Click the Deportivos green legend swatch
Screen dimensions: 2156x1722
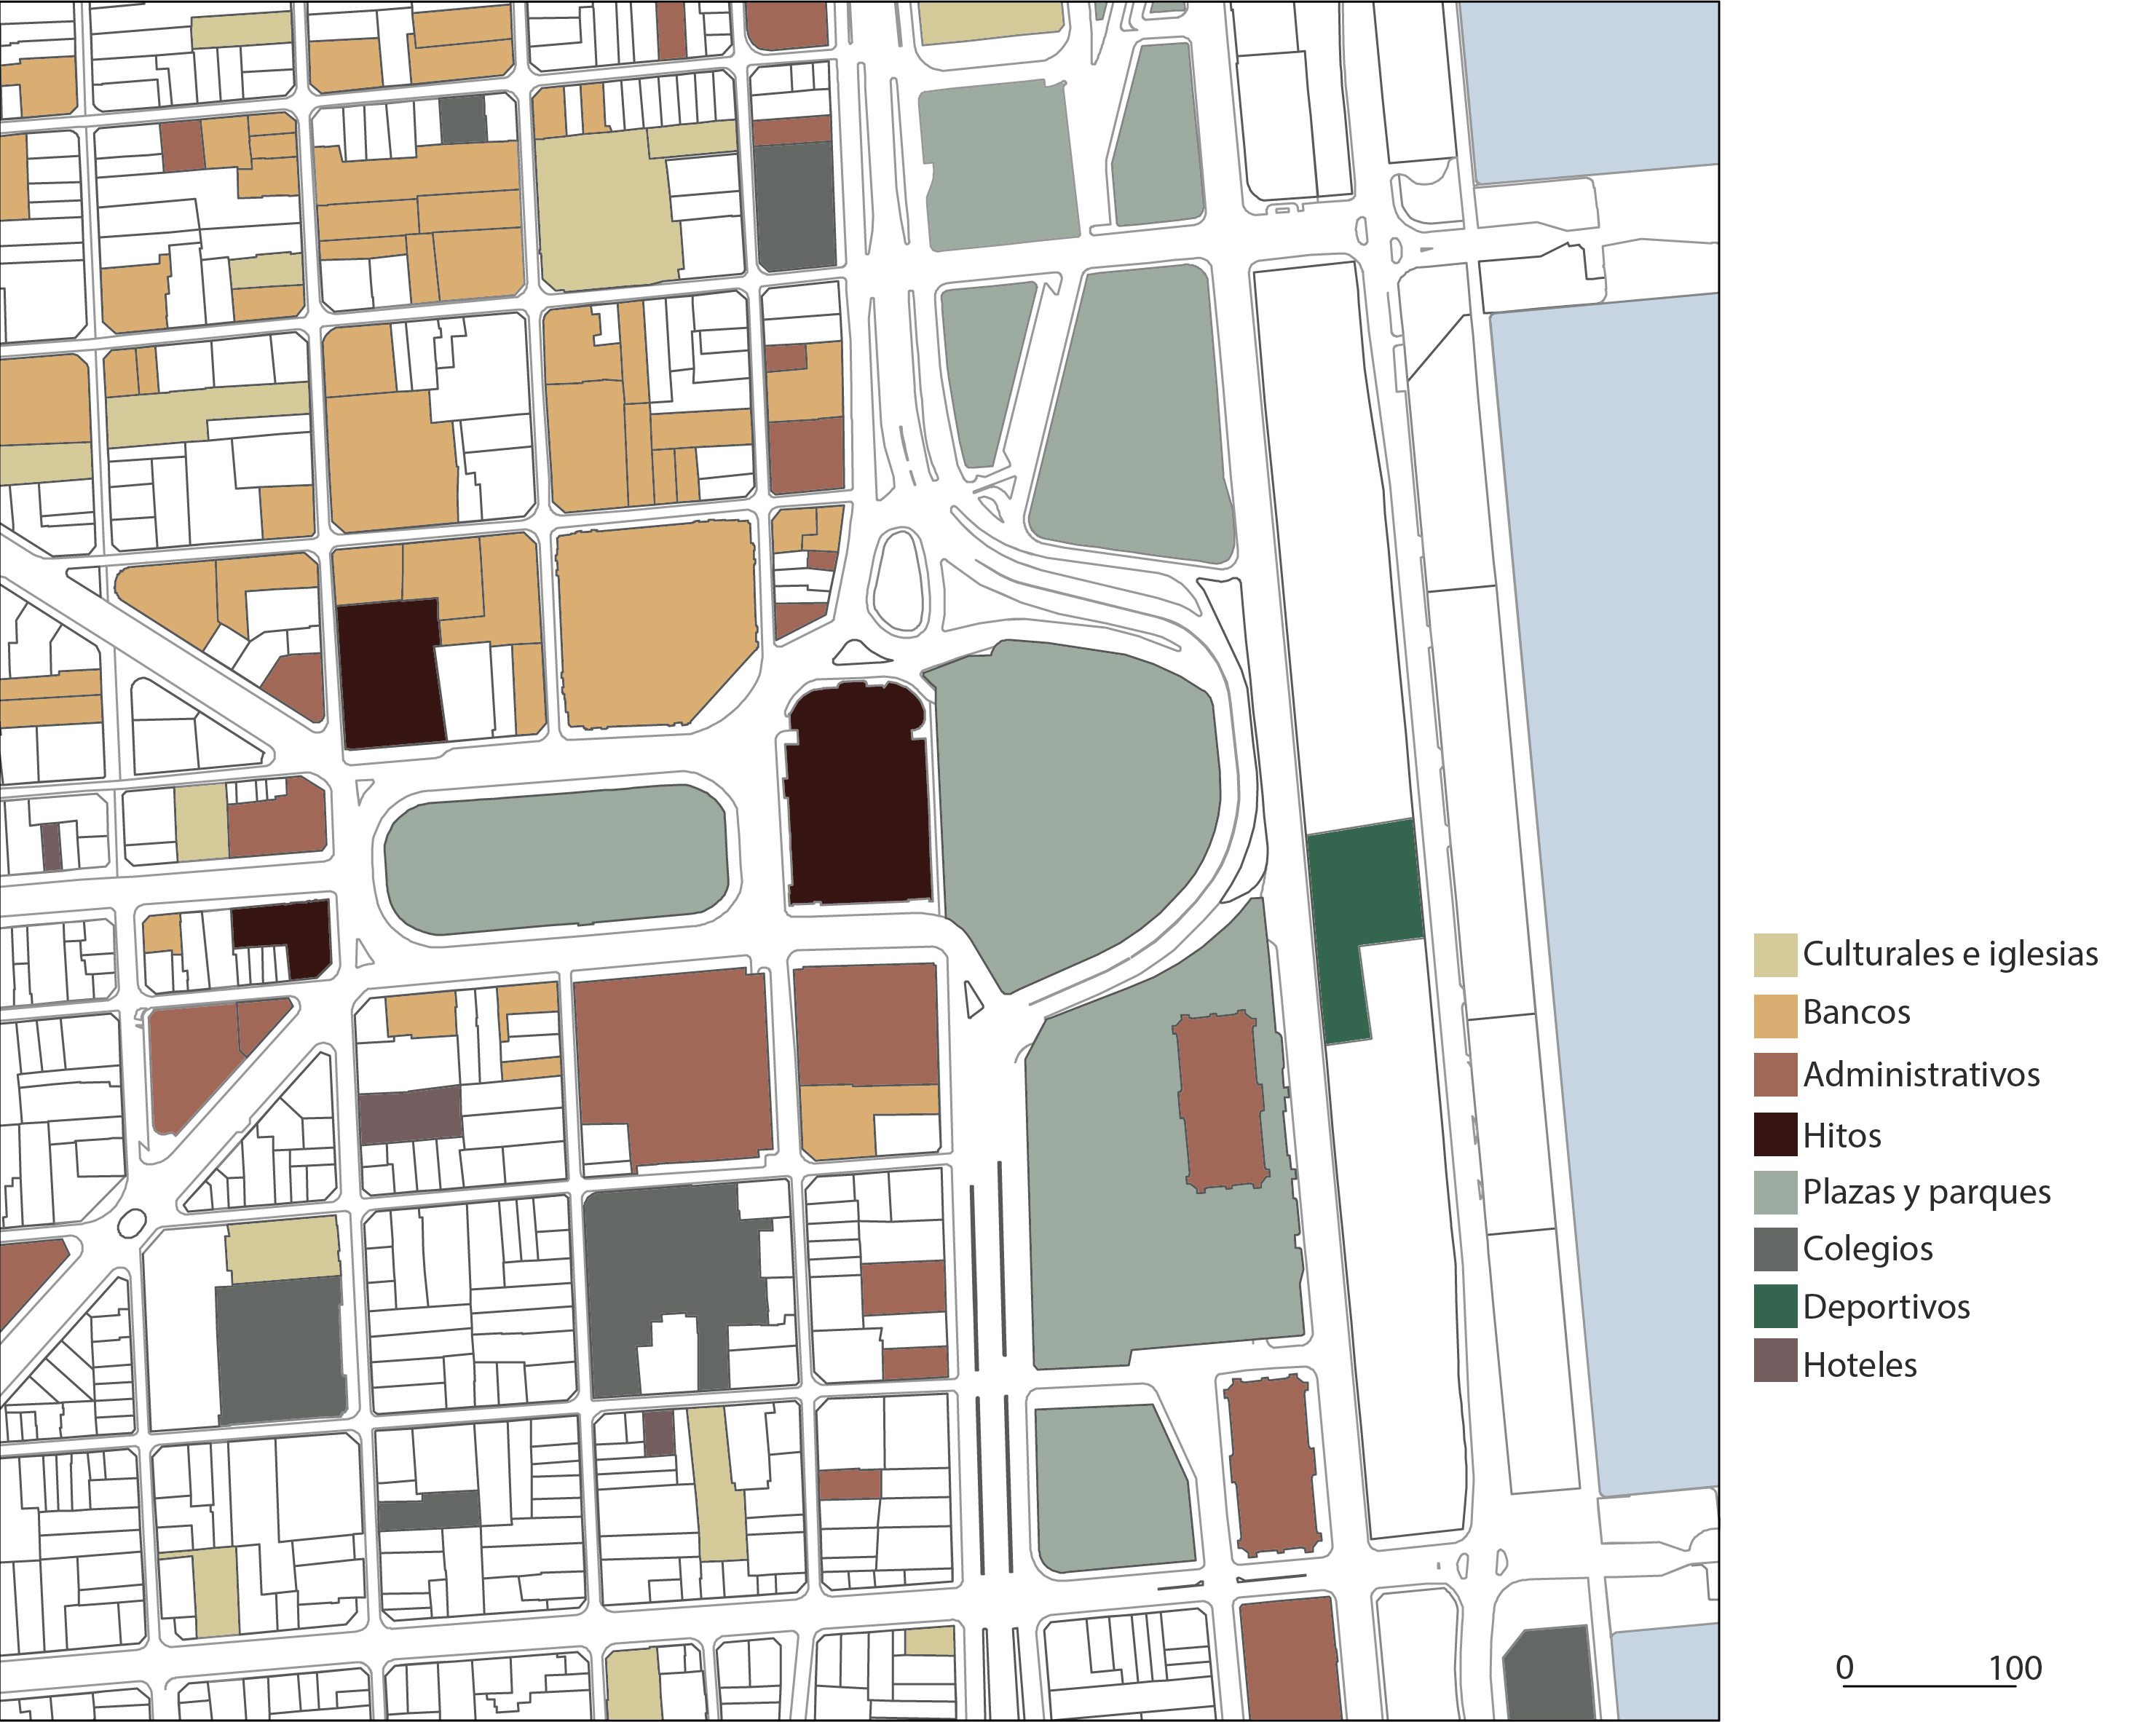(x=1775, y=1306)
